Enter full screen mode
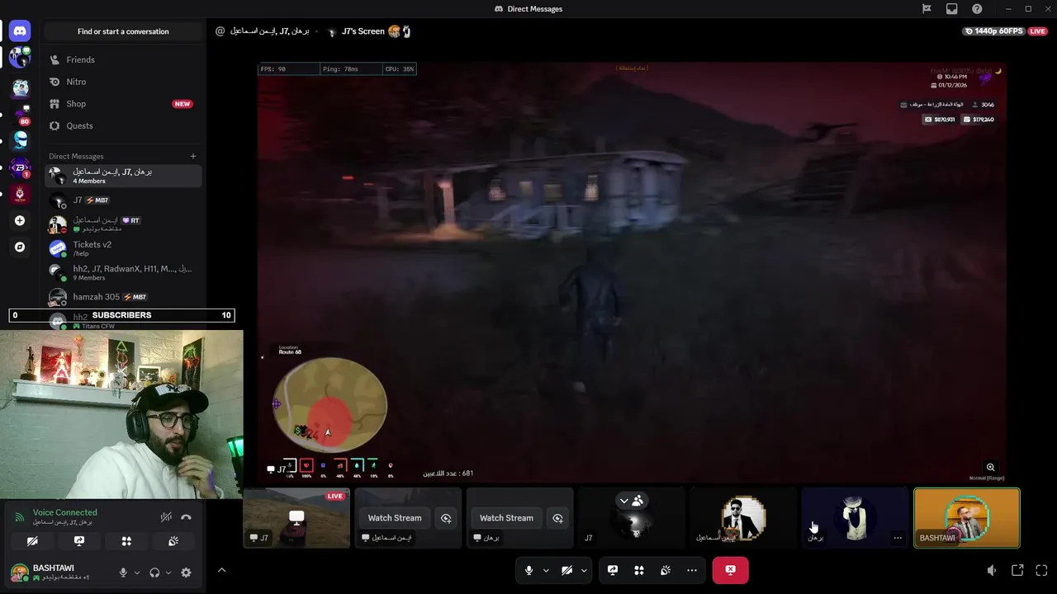 1041,570
